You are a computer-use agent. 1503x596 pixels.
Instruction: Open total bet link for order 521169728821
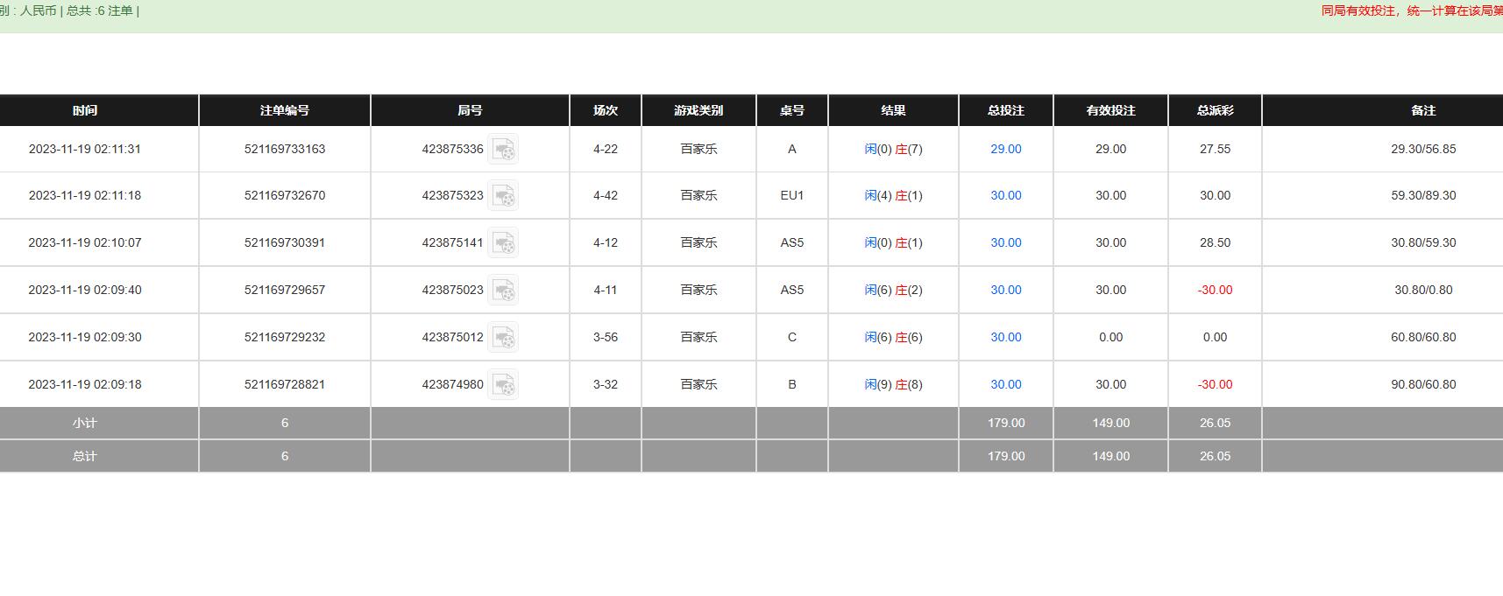point(1006,384)
